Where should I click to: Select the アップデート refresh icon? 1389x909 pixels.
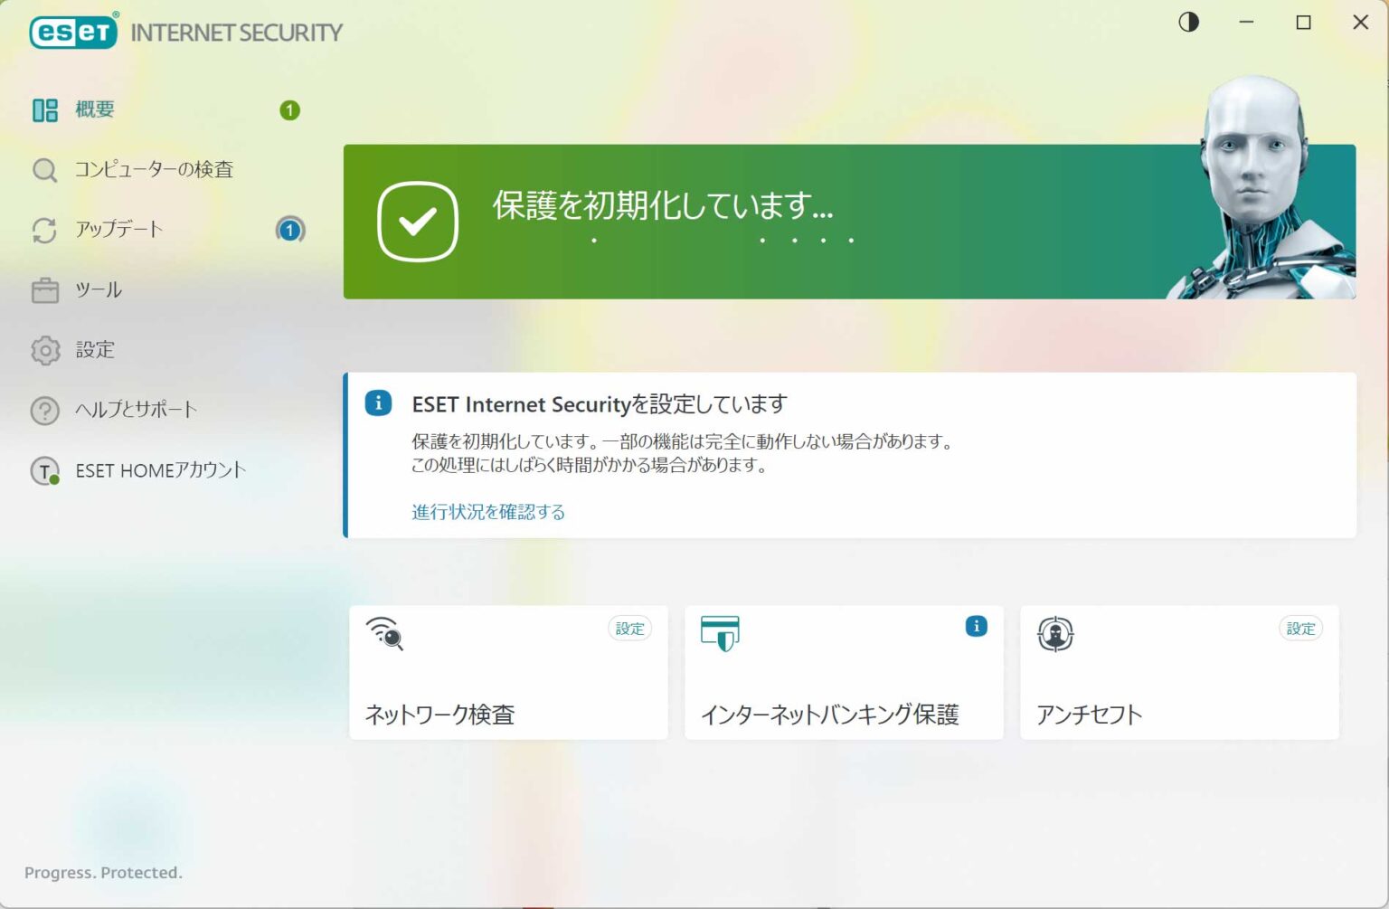pyautogui.click(x=44, y=230)
